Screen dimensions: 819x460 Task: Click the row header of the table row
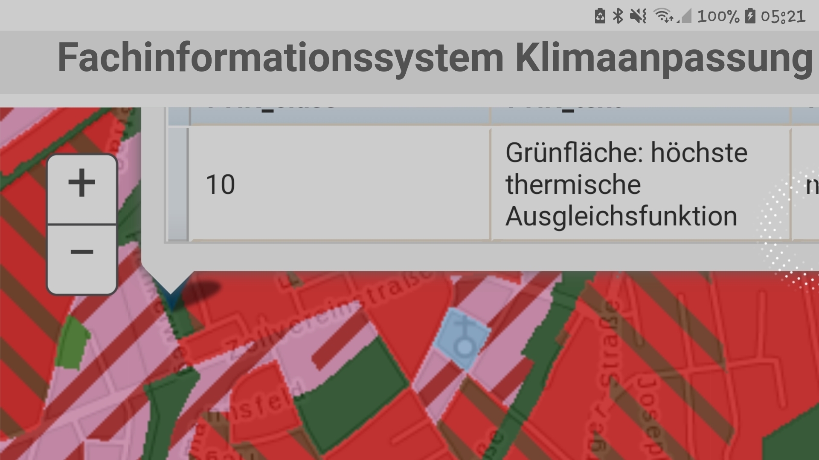[x=178, y=184]
